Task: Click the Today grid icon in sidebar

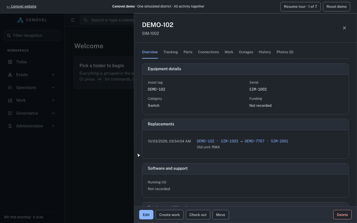Action: [x=10, y=62]
